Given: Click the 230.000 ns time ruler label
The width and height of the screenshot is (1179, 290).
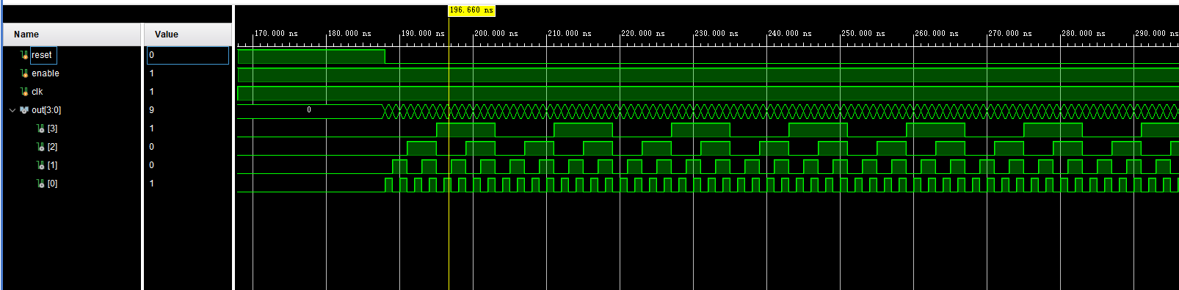Looking at the screenshot, I should click(x=717, y=34).
